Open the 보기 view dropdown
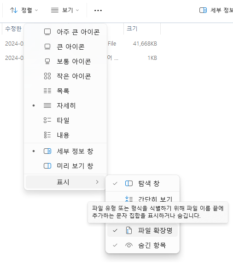Screen dimensions: 233x263 point(65,10)
